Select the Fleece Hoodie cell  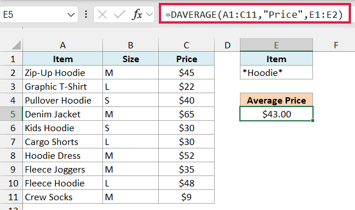tap(63, 183)
